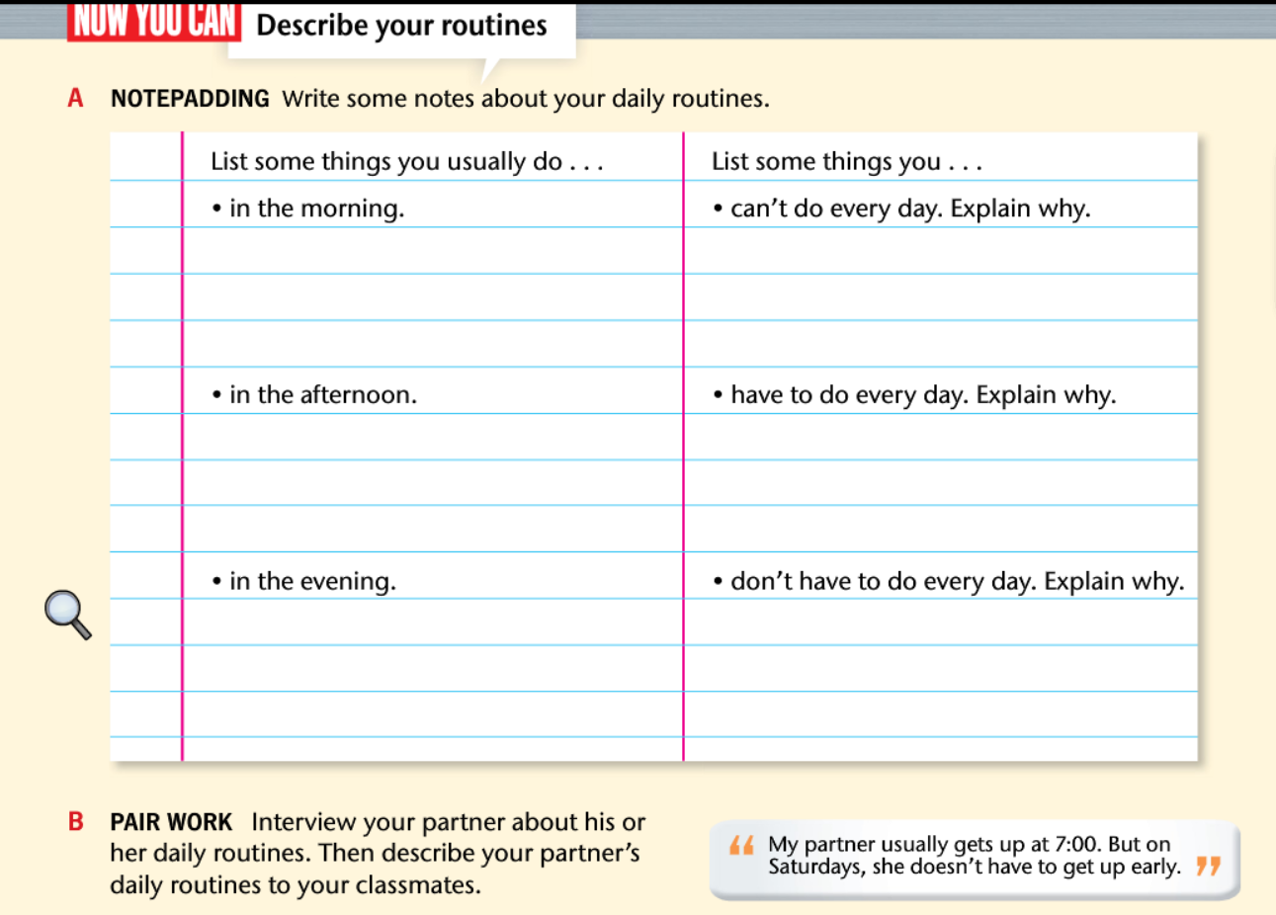Click the 'in the morning.' bullet

[x=308, y=208]
